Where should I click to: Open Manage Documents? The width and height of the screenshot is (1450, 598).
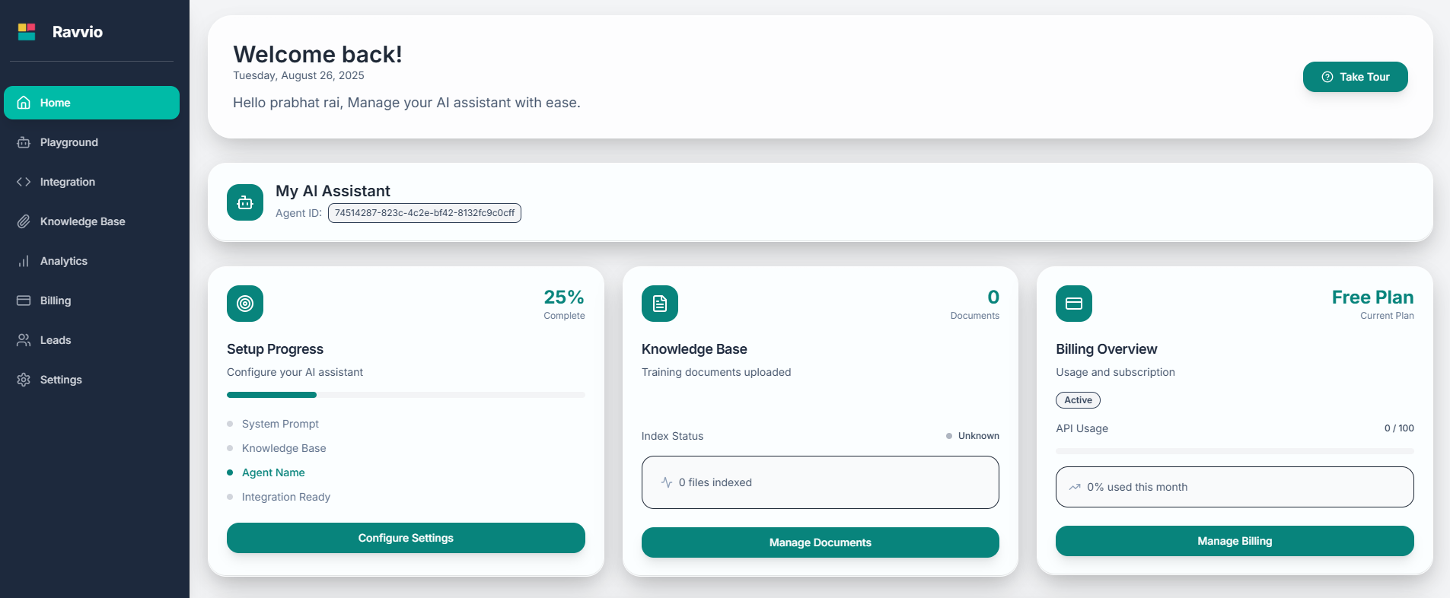click(820, 542)
